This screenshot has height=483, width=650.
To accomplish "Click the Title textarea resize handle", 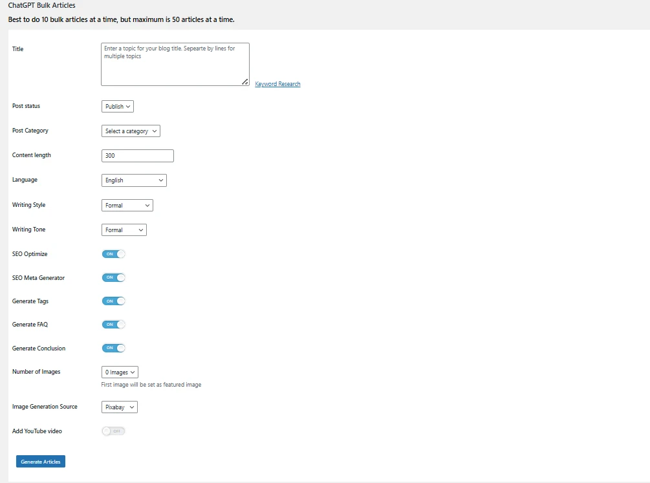I will coord(245,82).
